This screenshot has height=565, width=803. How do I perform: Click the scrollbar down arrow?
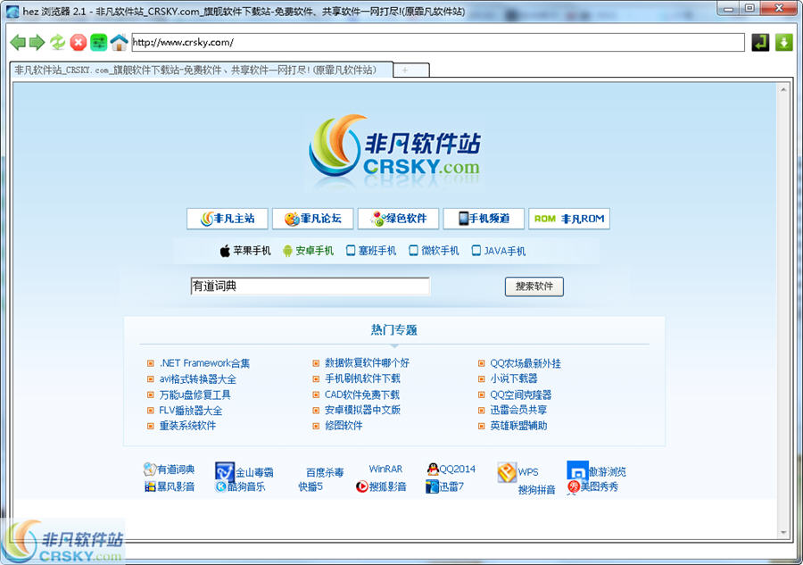783,533
